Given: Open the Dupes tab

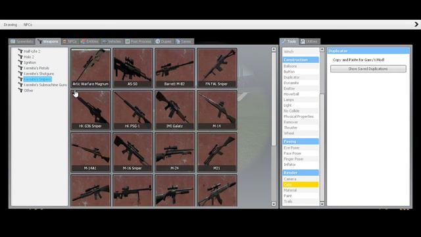Looking at the screenshot, I should (x=164, y=41).
